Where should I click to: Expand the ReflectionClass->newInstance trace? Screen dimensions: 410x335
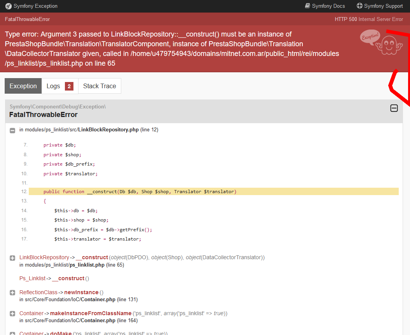point(12,293)
